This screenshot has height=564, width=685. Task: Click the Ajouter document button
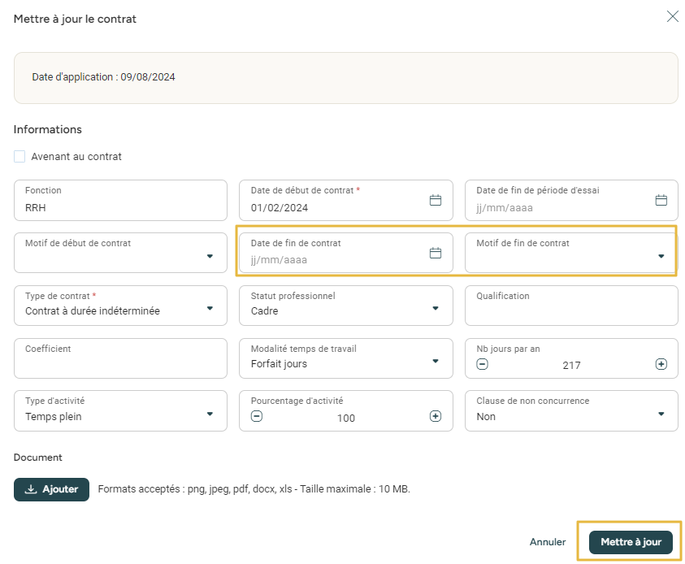[51, 489]
